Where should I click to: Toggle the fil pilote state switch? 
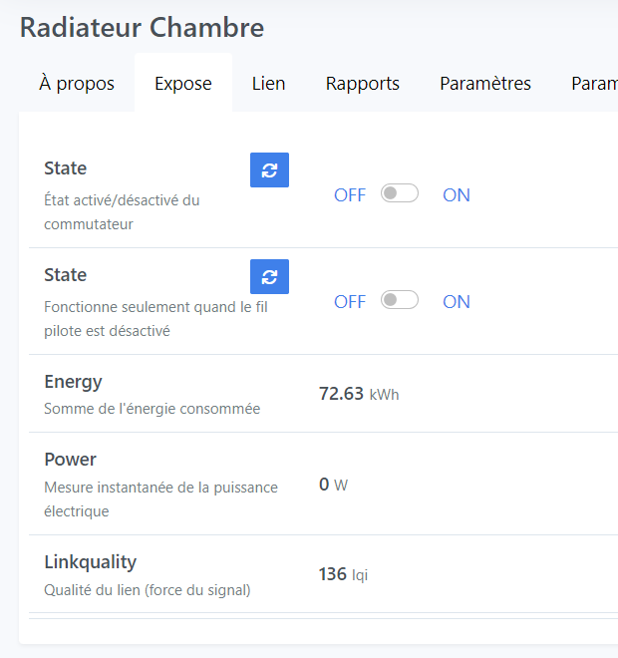(400, 300)
